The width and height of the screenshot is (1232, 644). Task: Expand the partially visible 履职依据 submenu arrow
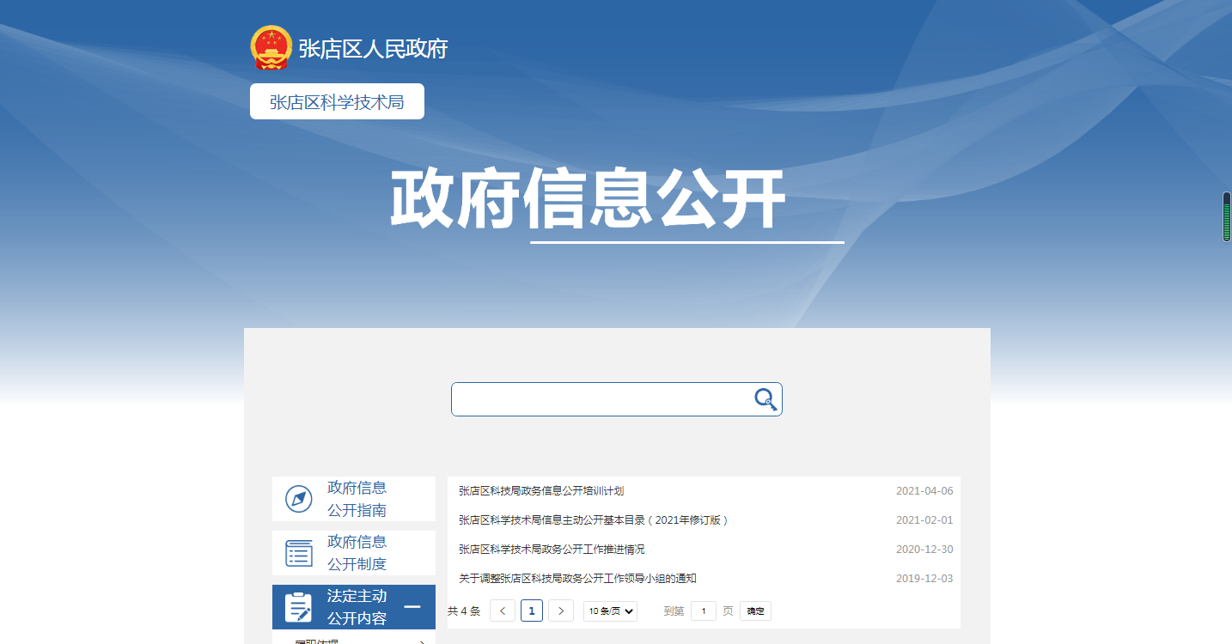pyautogui.click(x=422, y=641)
